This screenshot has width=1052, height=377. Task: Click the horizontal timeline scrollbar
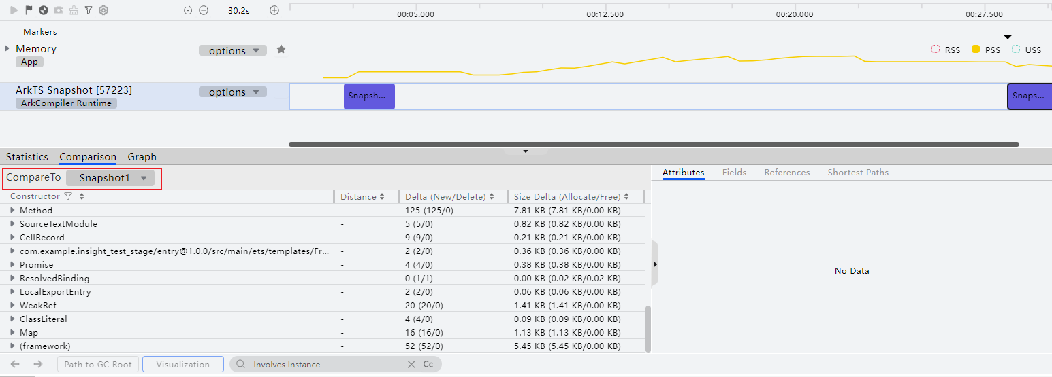(x=654, y=144)
